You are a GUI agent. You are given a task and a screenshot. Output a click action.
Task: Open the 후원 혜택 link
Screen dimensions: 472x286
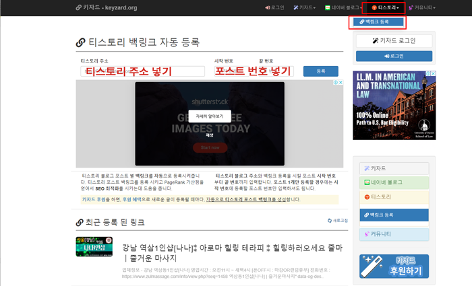click(x=131, y=199)
